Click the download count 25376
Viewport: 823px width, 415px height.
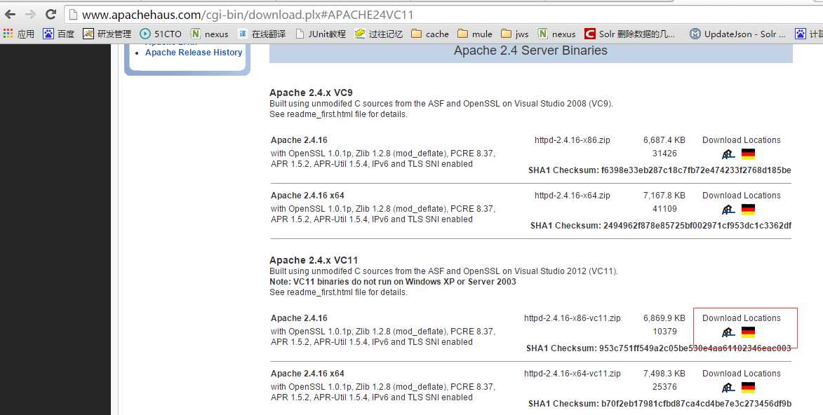(x=664, y=387)
